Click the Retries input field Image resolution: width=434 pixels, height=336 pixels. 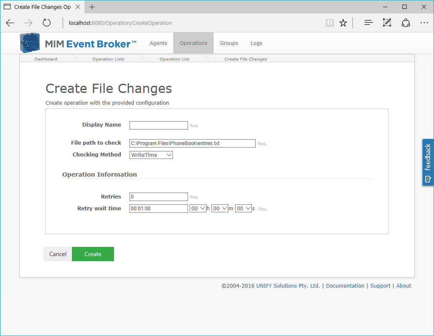click(159, 197)
